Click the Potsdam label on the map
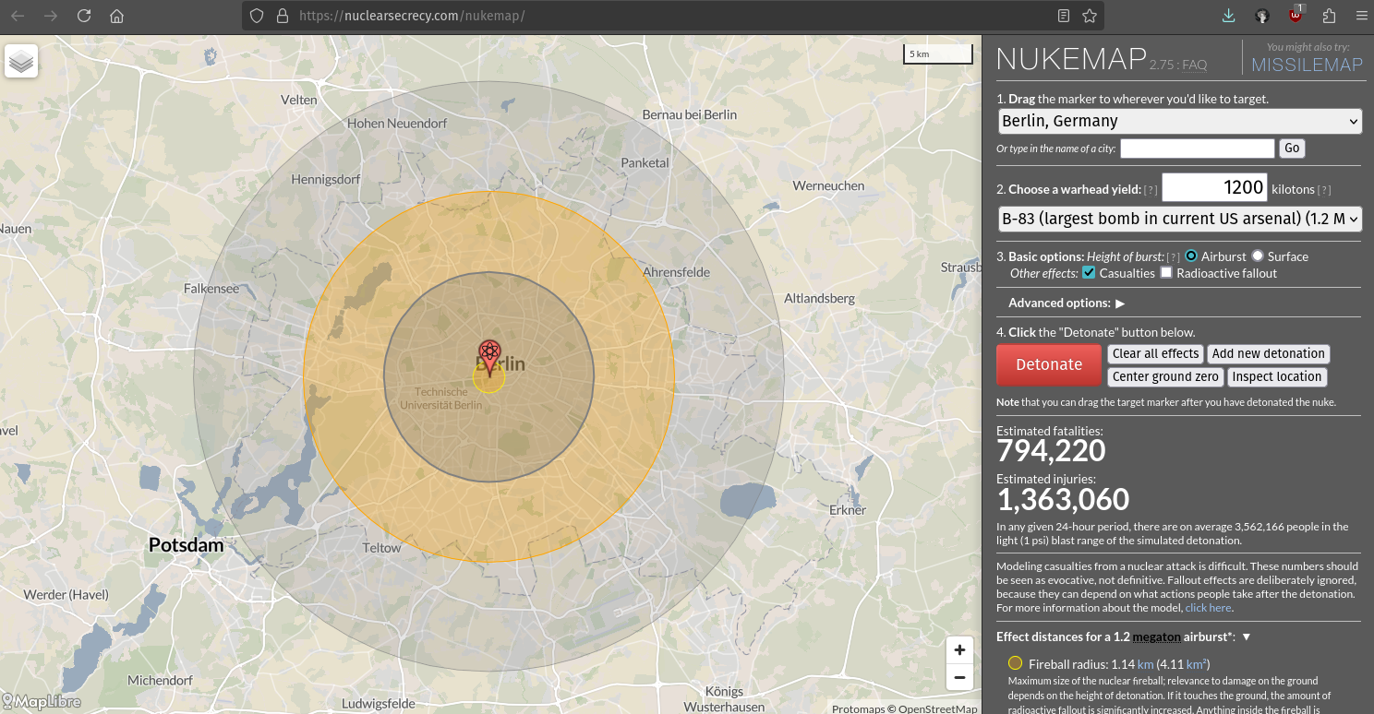 coord(187,545)
